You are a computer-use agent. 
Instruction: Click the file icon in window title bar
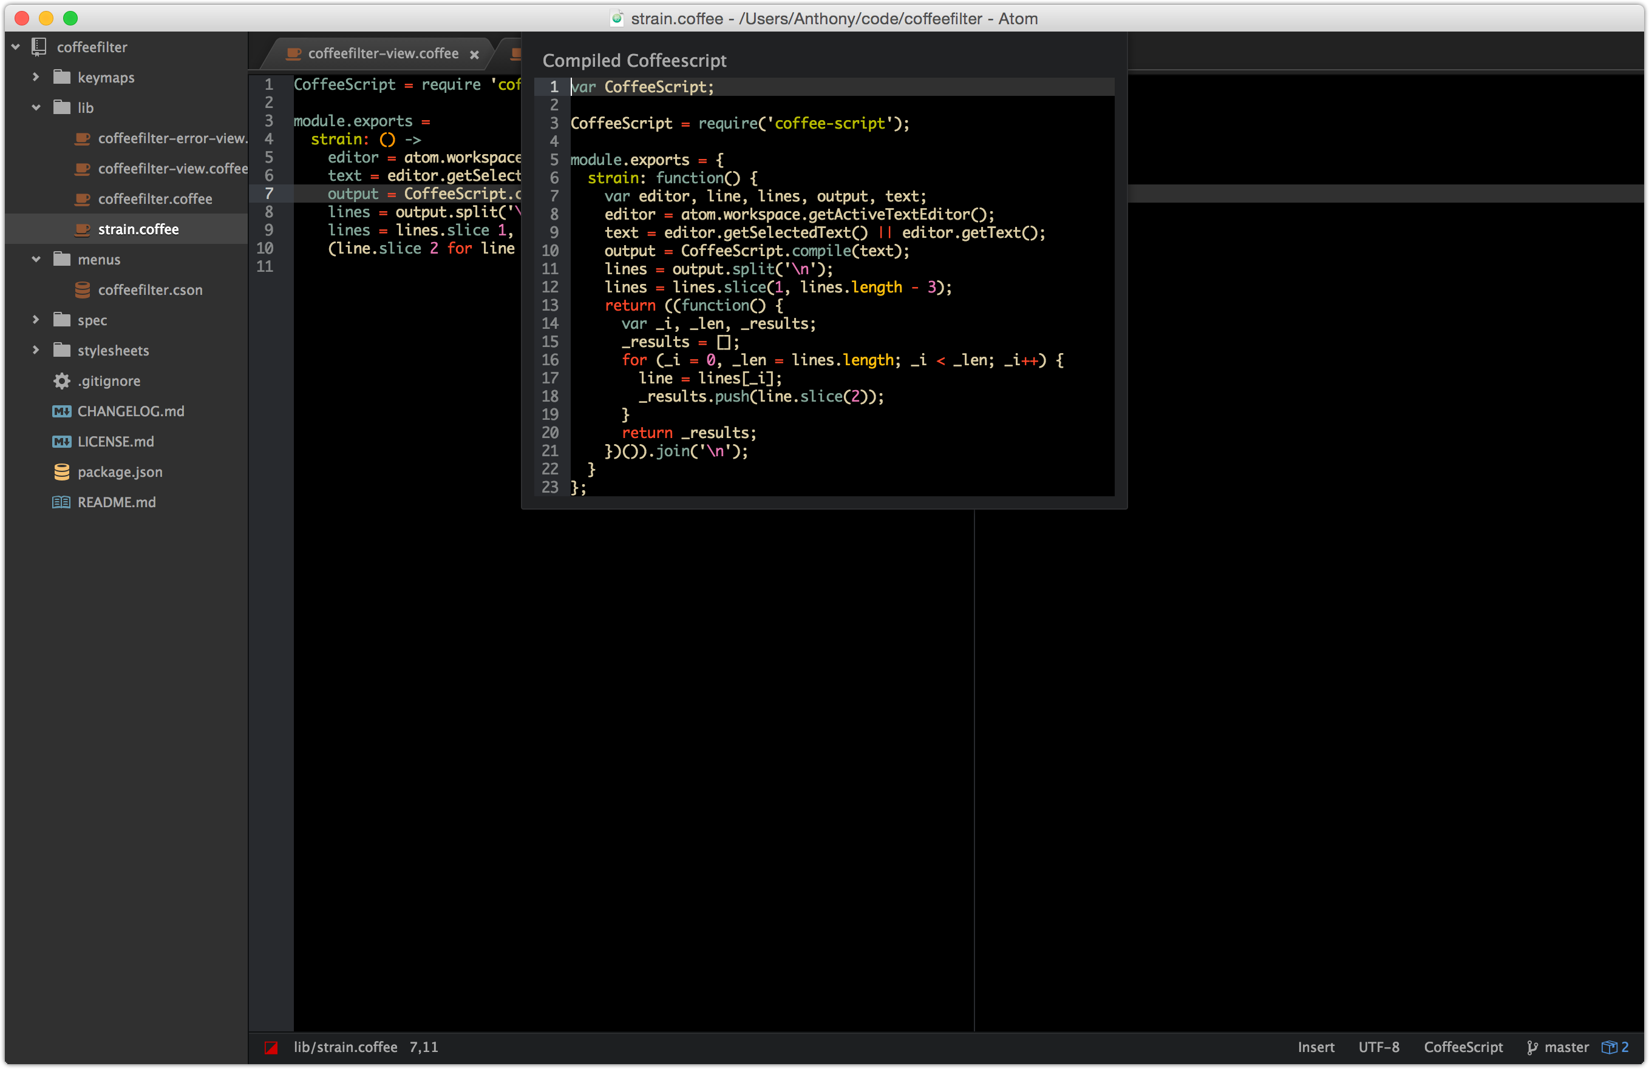tap(617, 18)
